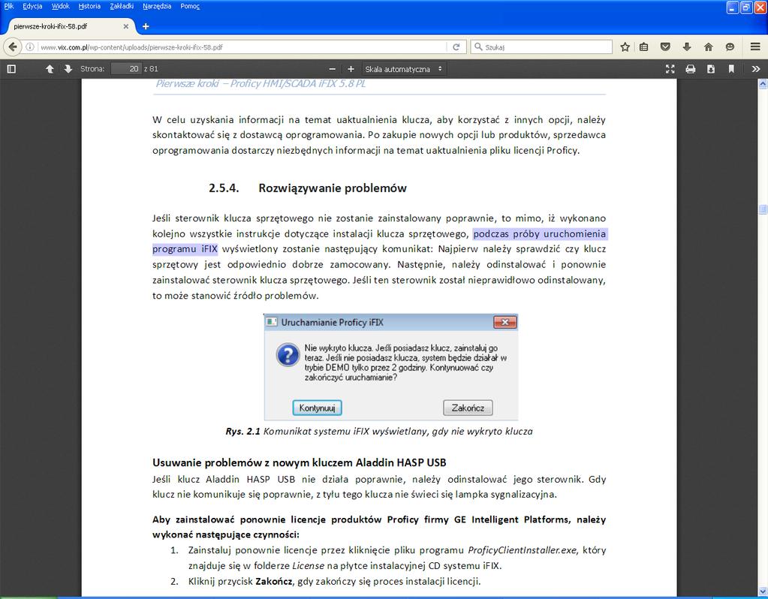Print the PDF document

click(690, 69)
